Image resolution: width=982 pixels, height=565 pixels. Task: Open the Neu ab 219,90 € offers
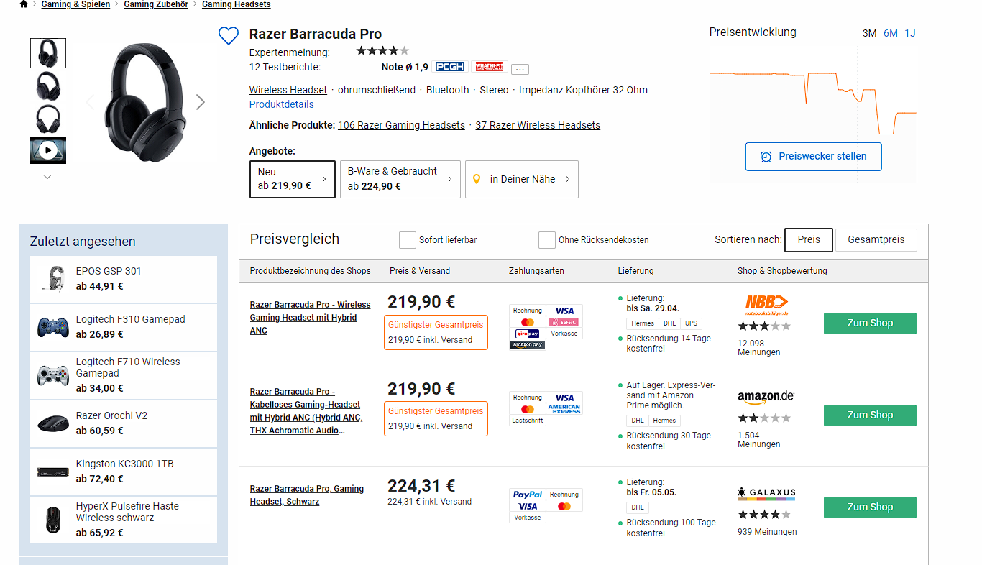click(292, 179)
